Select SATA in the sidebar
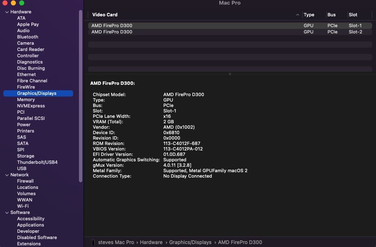Viewport: 376px width, 247px height. (x=23, y=143)
